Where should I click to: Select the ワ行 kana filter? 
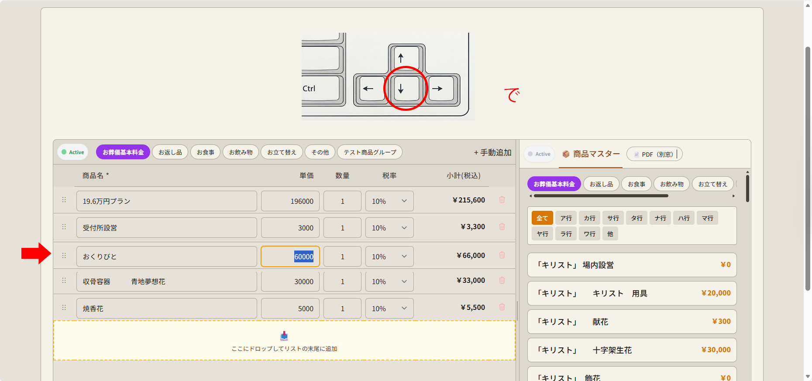(x=590, y=233)
